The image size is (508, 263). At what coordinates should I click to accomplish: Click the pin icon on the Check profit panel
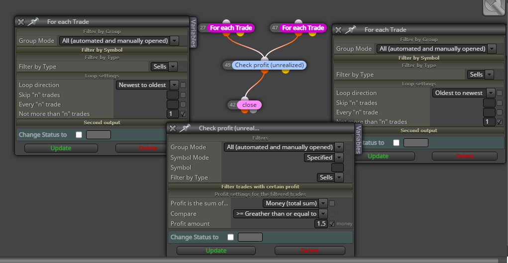coord(185,128)
